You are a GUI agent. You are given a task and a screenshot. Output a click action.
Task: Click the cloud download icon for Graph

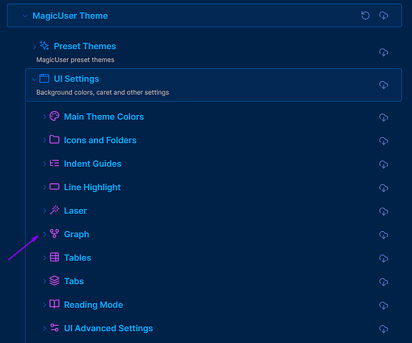pos(384,235)
